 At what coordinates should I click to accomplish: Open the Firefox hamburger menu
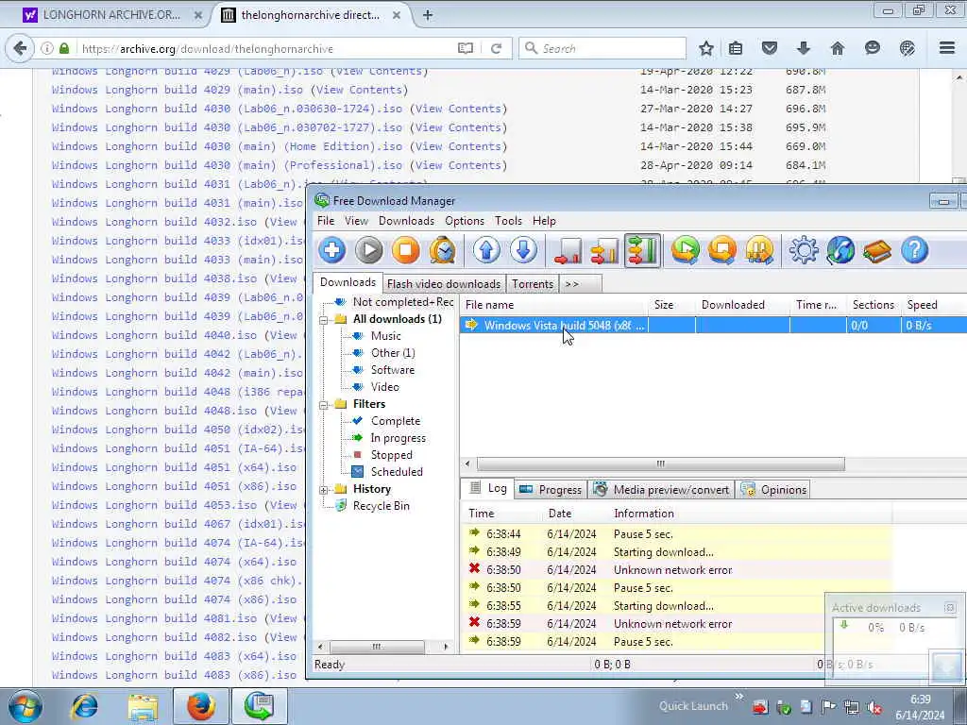coord(947,48)
